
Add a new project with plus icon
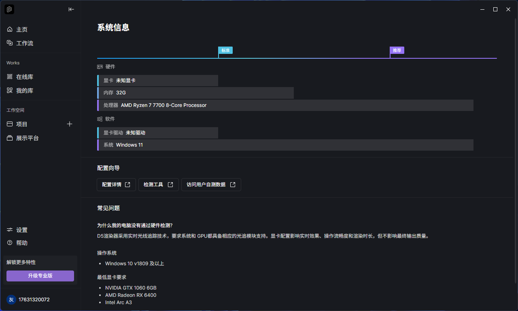[x=70, y=124]
